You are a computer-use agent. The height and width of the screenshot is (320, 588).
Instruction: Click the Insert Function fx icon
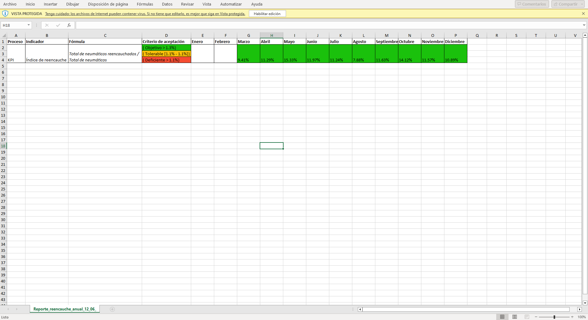click(x=69, y=25)
